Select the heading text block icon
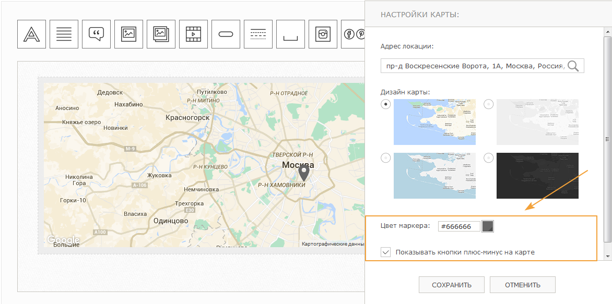The width and height of the screenshot is (612, 304). coord(32,34)
